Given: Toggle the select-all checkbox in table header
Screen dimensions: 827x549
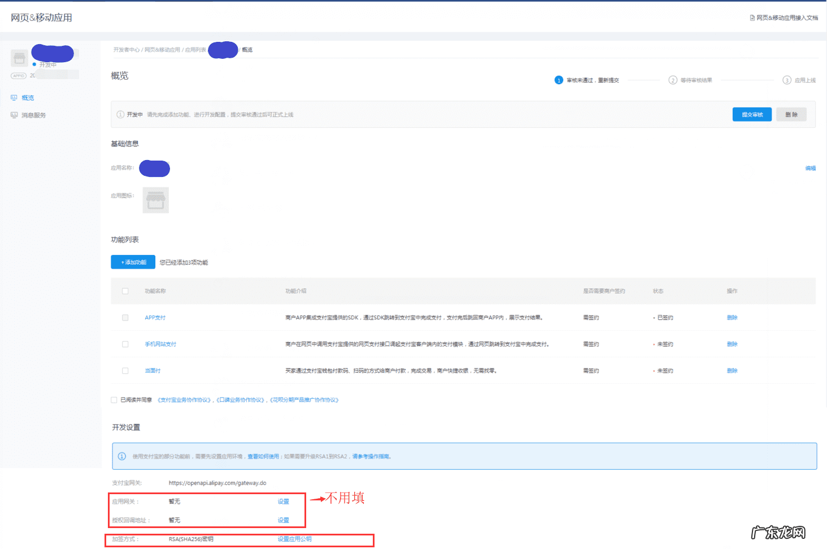Looking at the screenshot, I should (x=125, y=291).
